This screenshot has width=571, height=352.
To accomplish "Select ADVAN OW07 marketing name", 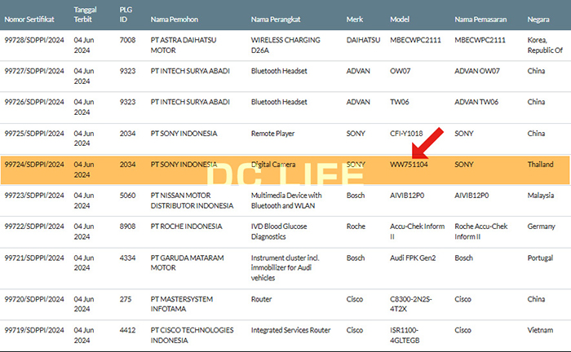I will [477, 71].
